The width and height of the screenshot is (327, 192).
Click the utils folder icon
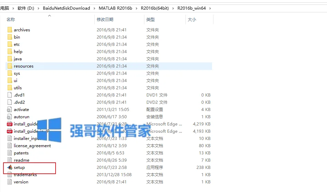(x=10, y=88)
